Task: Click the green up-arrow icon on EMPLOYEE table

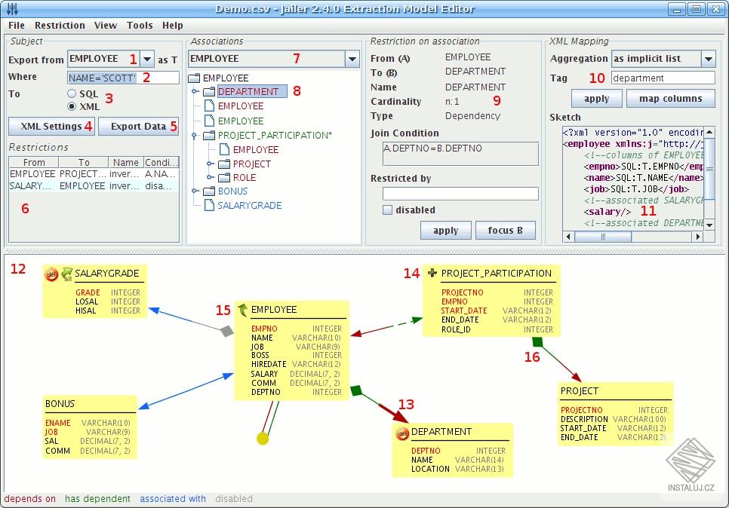Action: (x=243, y=309)
